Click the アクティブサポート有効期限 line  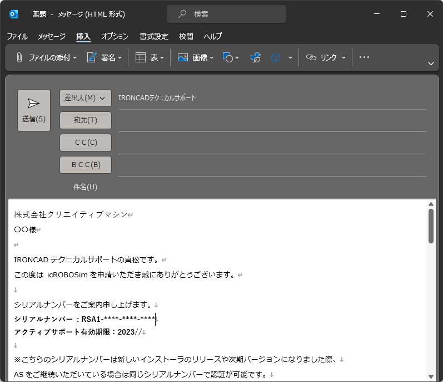tap(77, 332)
